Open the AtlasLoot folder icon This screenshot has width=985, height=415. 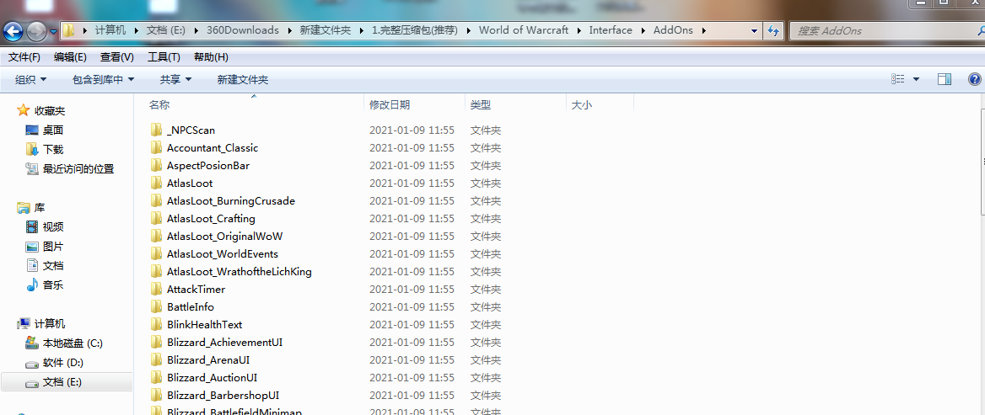point(156,183)
